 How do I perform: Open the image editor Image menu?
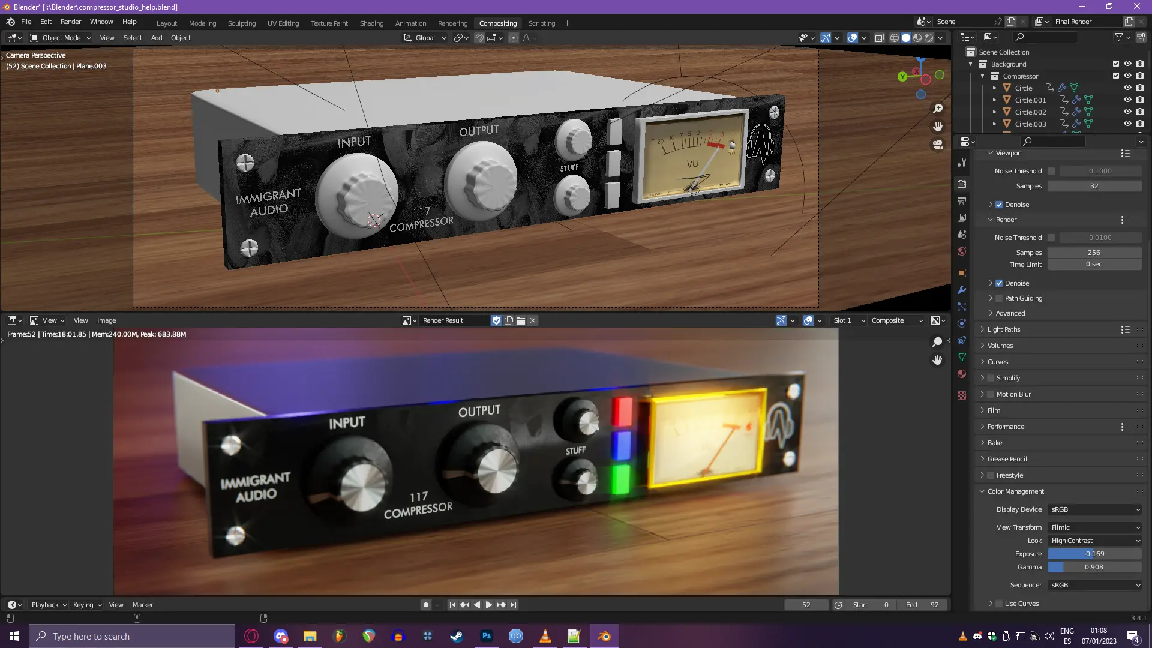pyautogui.click(x=106, y=320)
